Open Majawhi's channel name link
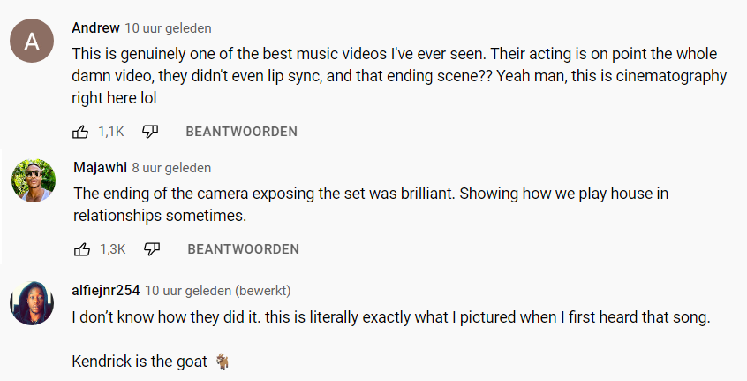 tap(100, 168)
